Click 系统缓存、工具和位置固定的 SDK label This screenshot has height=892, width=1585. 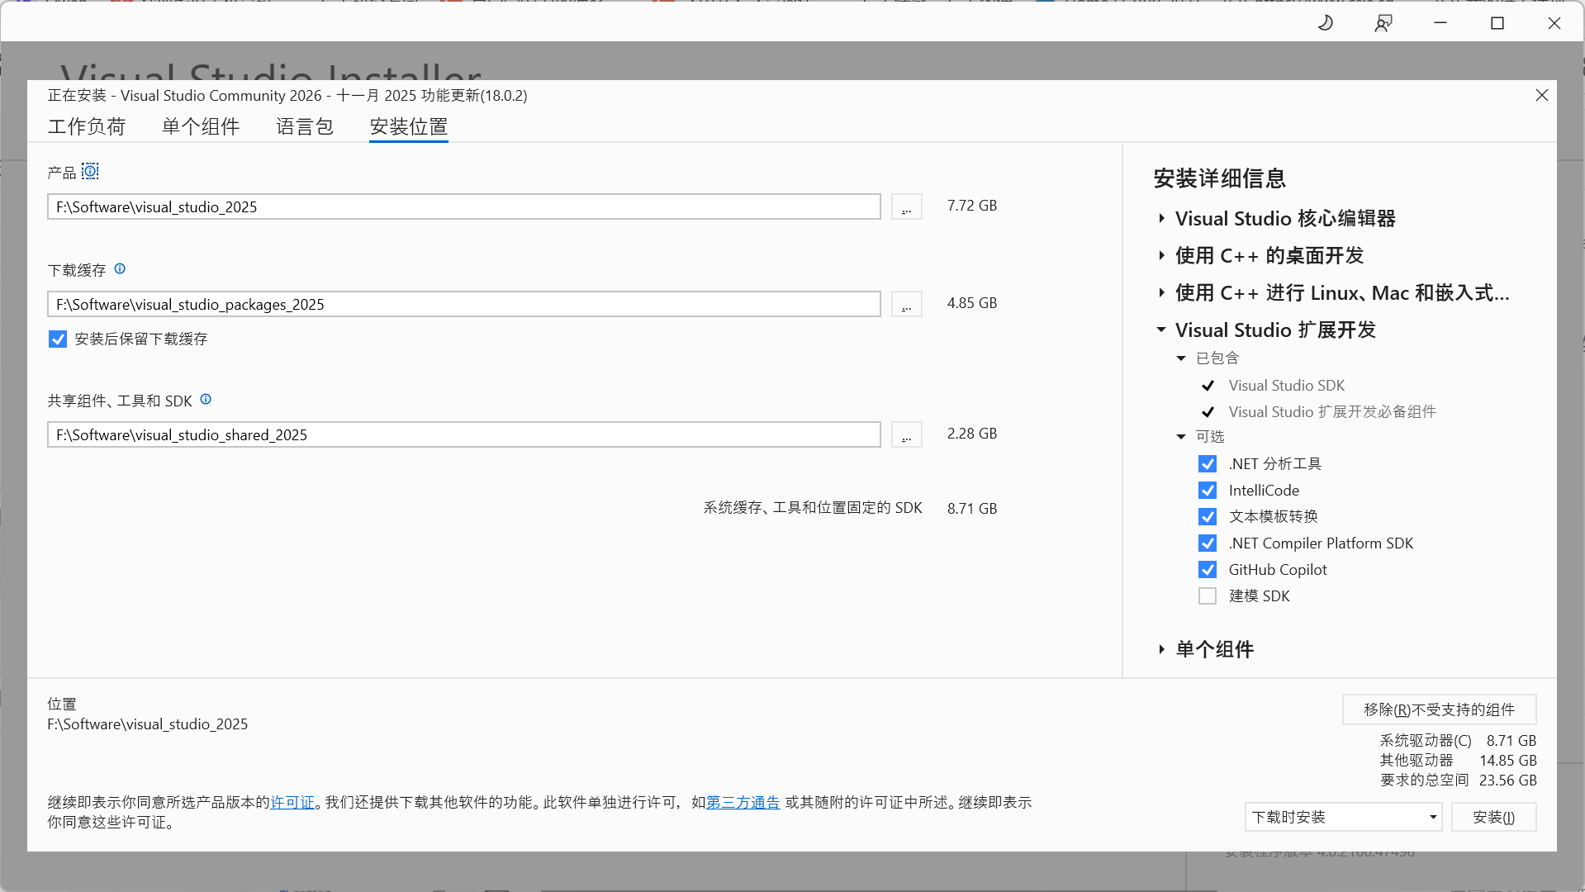(813, 508)
